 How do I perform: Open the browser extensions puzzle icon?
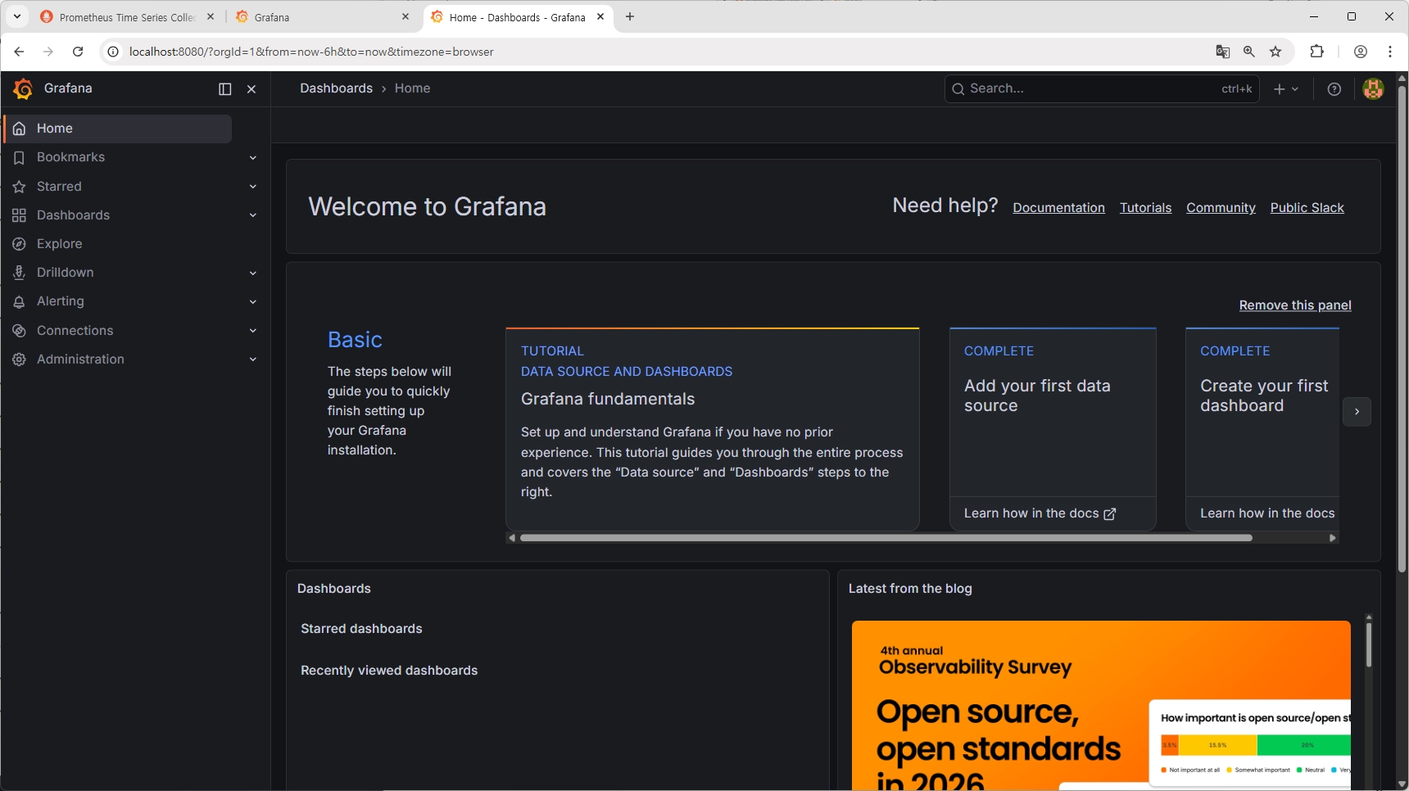[1316, 52]
